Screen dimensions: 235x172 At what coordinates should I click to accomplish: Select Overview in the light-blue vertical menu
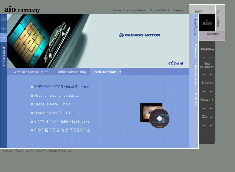click(x=195, y=51)
